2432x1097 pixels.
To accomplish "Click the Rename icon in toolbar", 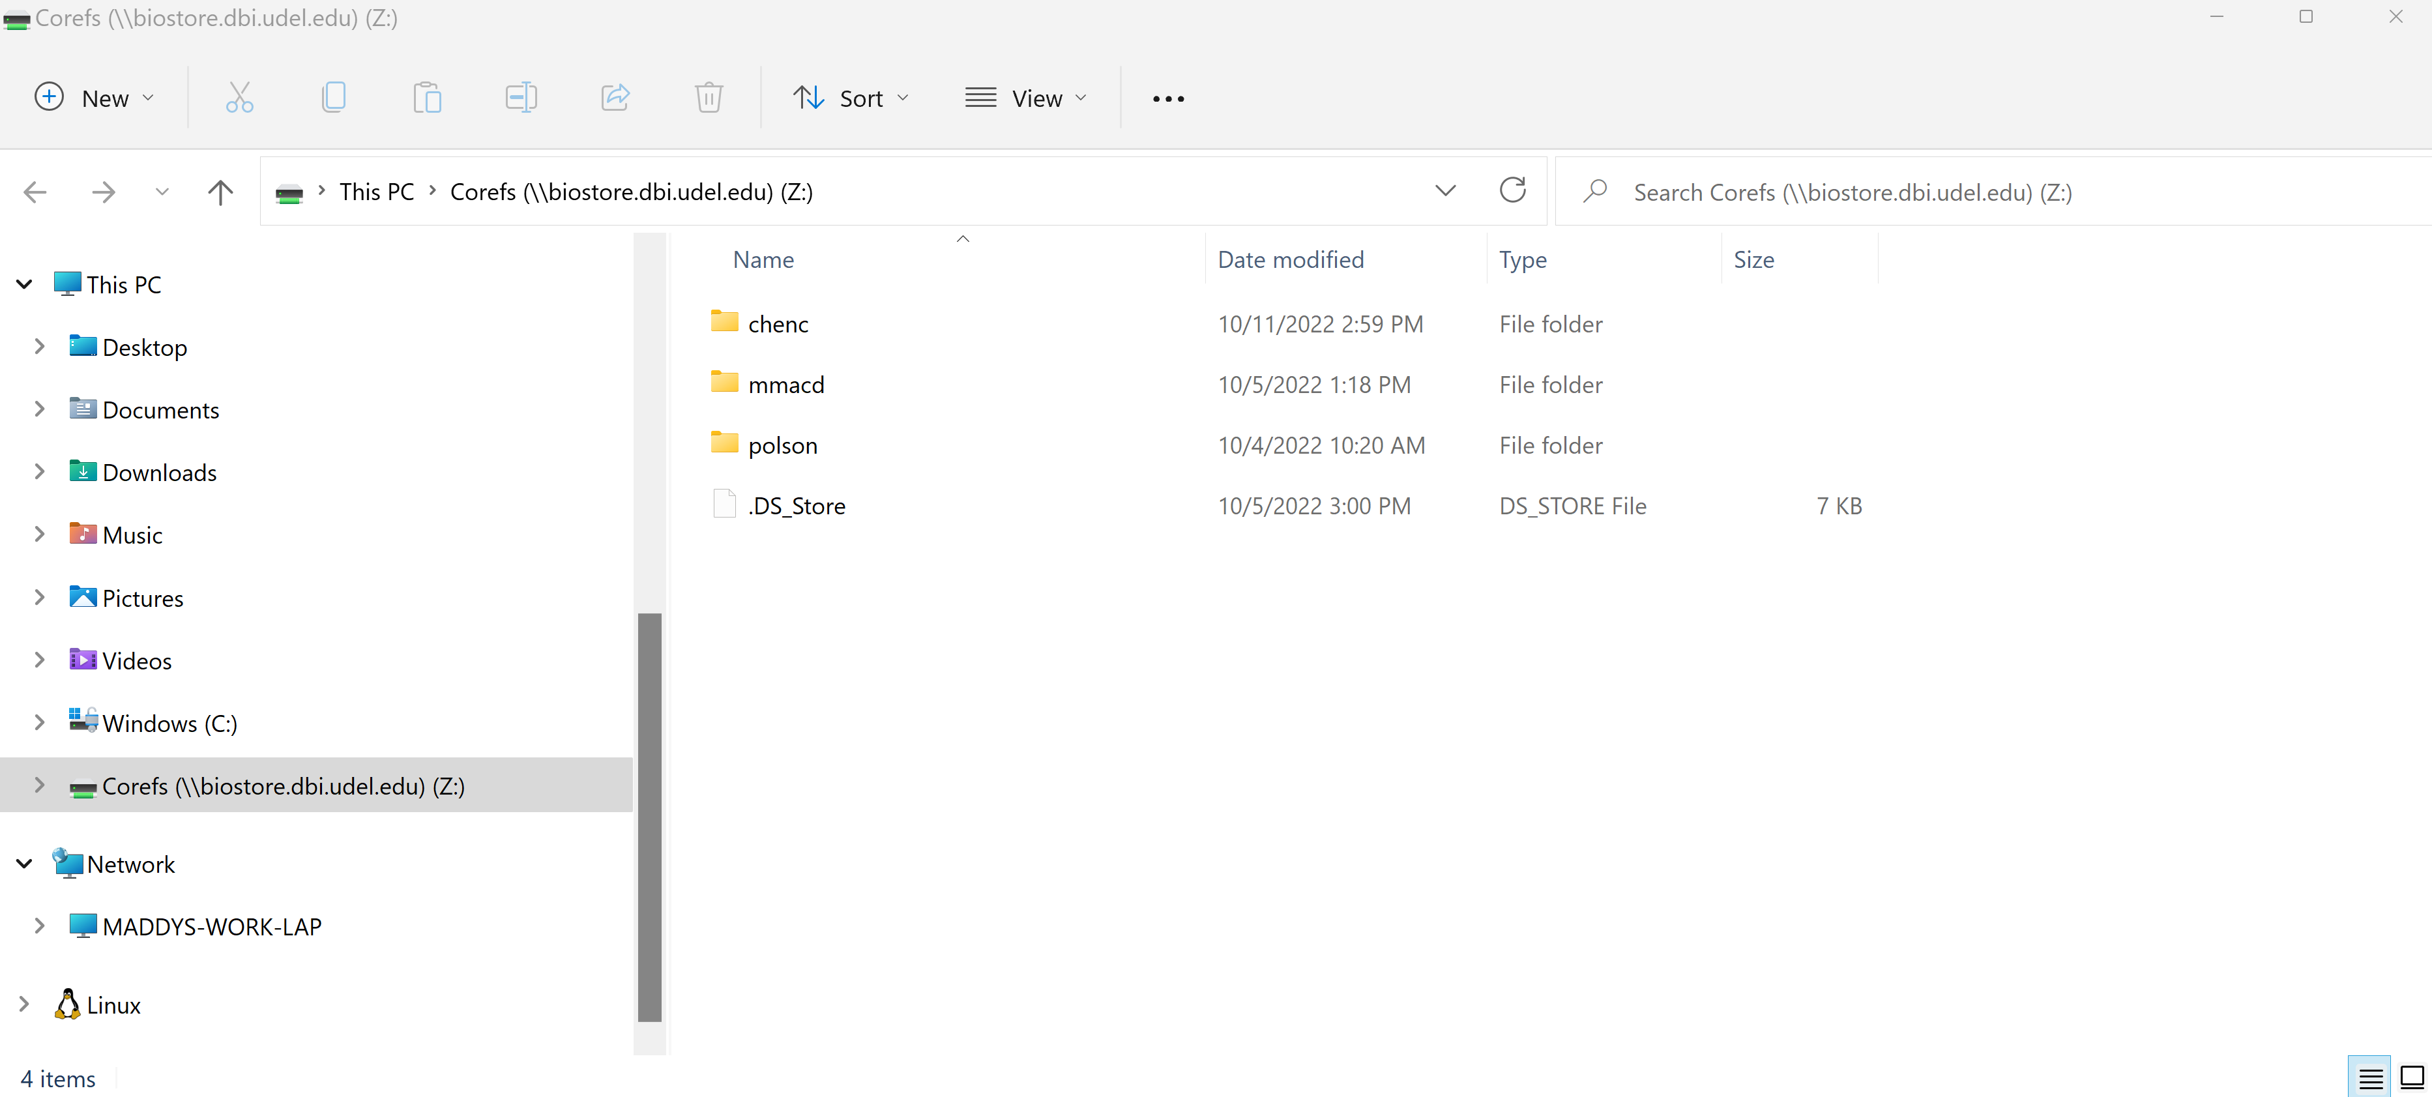I will point(523,98).
